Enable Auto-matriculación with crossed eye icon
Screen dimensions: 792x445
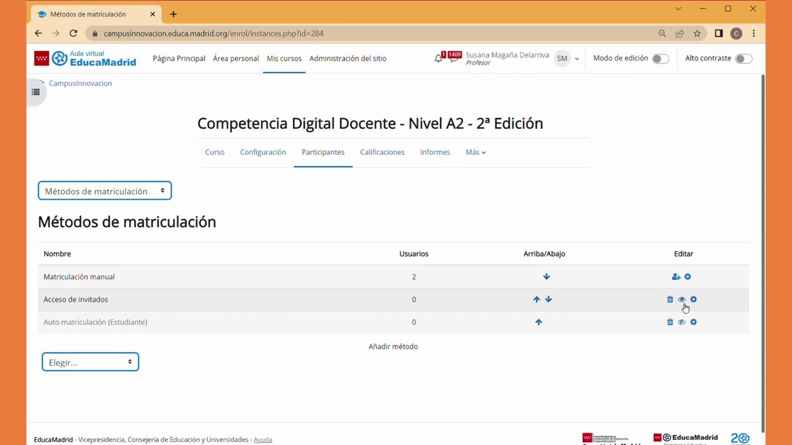pos(682,322)
